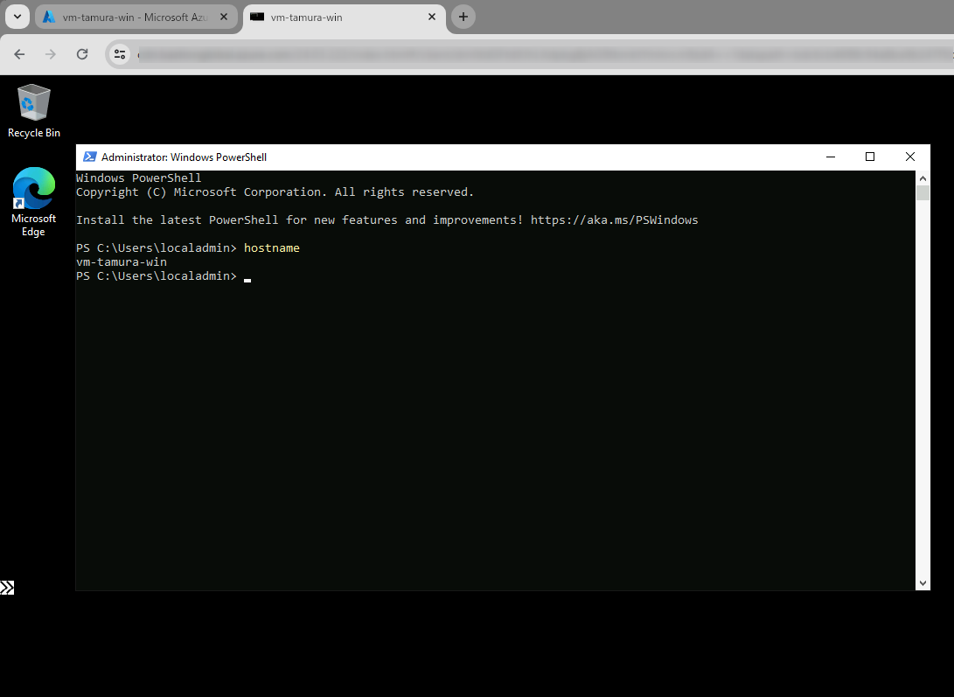This screenshot has width=954, height=697.
Task: Click the PowerShell icon in window title bar
Action: pos(89,157)
